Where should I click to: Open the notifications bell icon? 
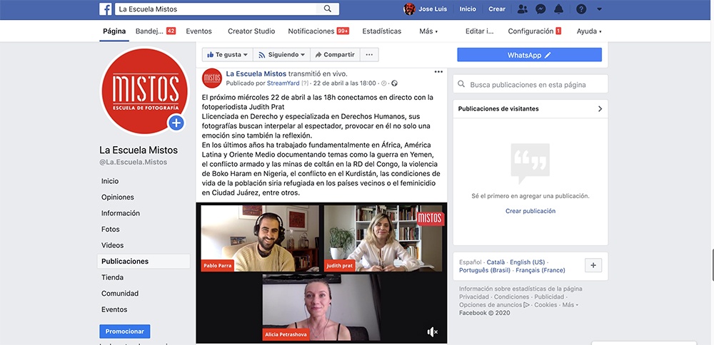[559, 9]
